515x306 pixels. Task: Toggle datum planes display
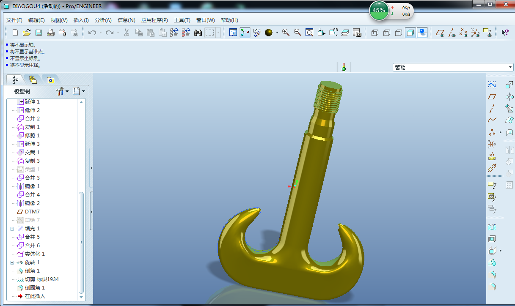click(440, 33)
